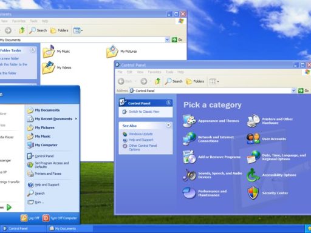Collapse the Folder Tasks panel
The image size is (311, 233).
pos(32,50)
